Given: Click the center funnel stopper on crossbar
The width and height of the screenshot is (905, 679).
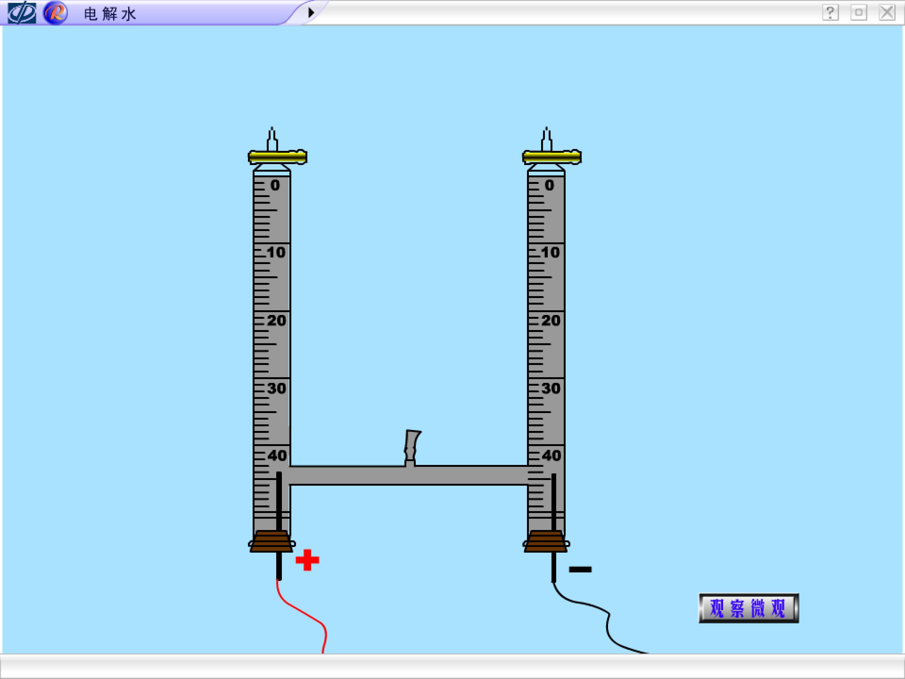Looking at the screenshot, I should (x=412, y=448).
